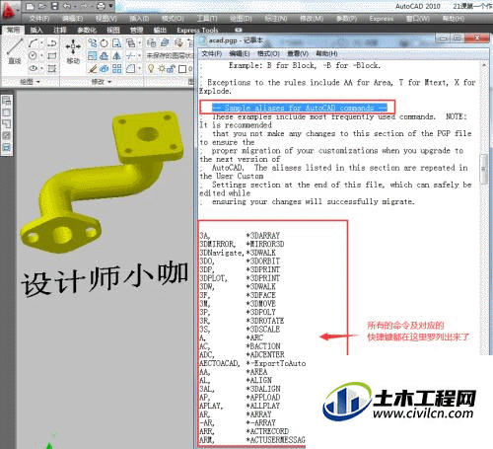Select the Copy tool in Modify panel
This screenshot has height=449, width=493.
[x=92, y=42]
